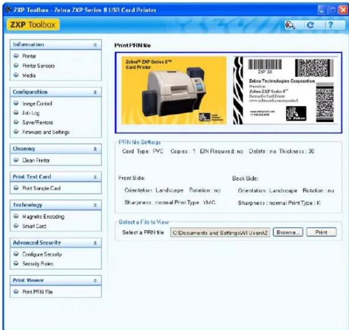Click the bullet icon beside Printer Sensors
Image resolution: width=349 pixels, height=330 pixels.
16,66
